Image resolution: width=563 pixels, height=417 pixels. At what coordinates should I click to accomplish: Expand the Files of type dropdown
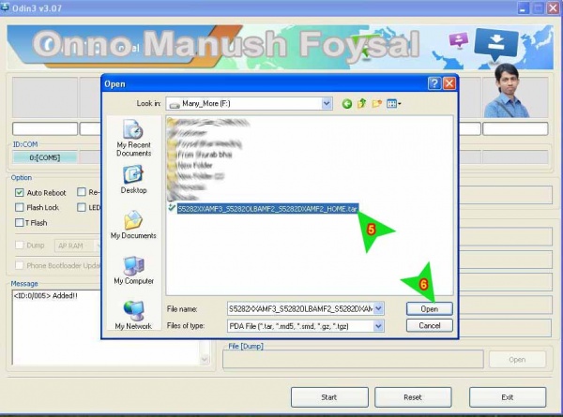tap(378, 326)
